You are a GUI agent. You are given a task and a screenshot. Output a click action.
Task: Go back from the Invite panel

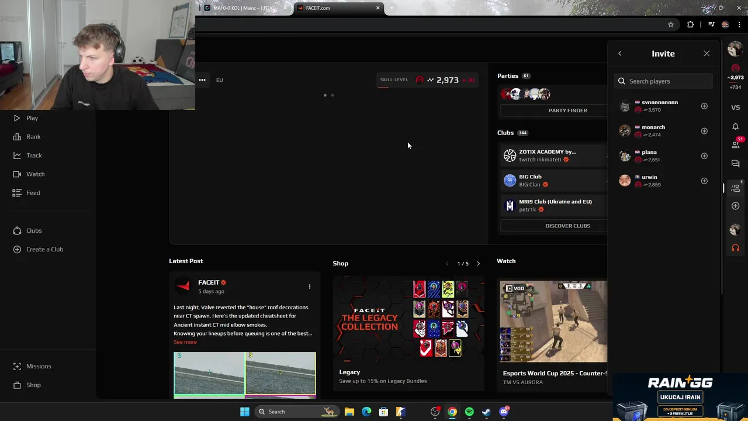tap(619, 54)
